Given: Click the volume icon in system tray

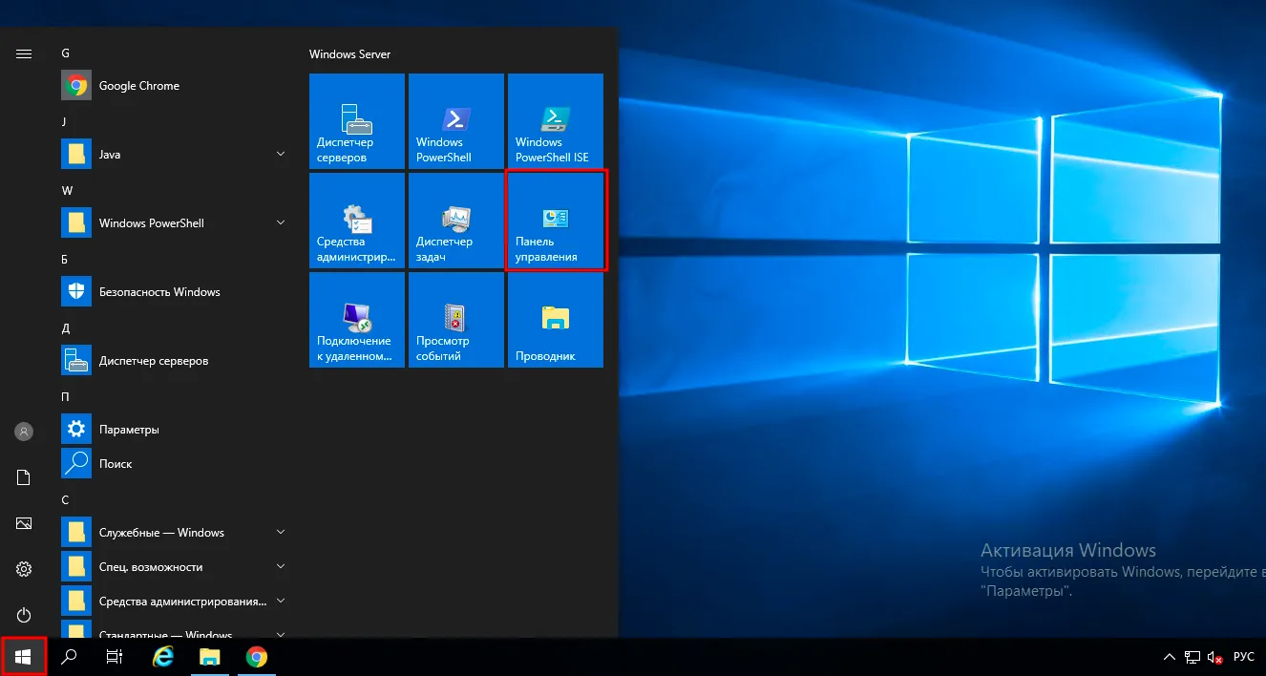Looking at the screenshot, I should point(1215,657).
